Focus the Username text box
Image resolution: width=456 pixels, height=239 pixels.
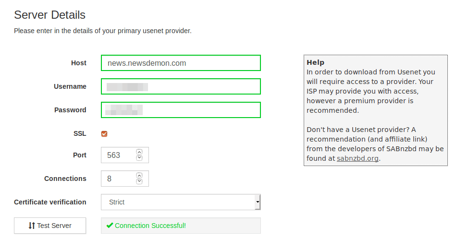pos(181,86)
